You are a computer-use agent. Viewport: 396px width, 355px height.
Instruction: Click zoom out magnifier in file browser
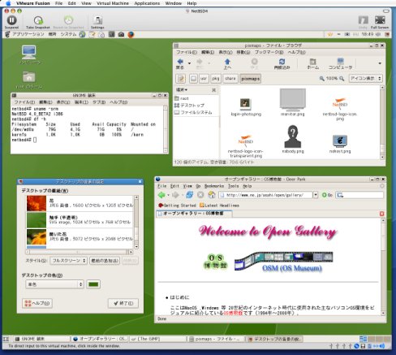tap(321, 79)
